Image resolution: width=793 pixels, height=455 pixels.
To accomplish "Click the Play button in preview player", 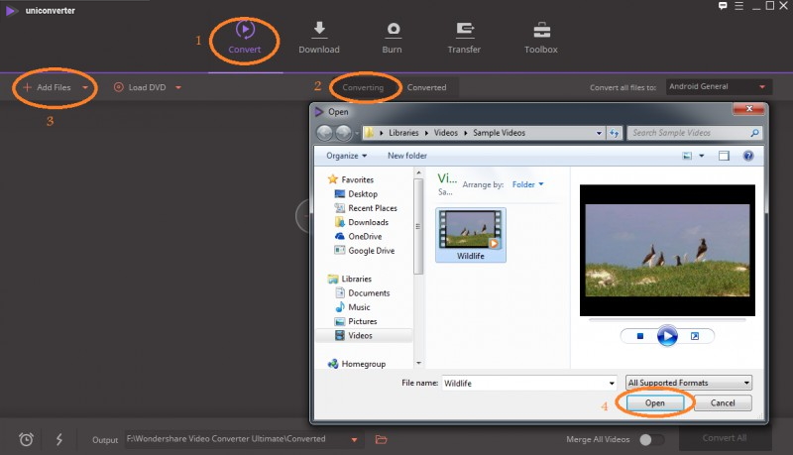I will pos(667,336).
